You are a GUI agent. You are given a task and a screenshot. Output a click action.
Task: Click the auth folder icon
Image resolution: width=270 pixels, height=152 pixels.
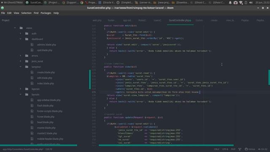click(x=27, y=33)
